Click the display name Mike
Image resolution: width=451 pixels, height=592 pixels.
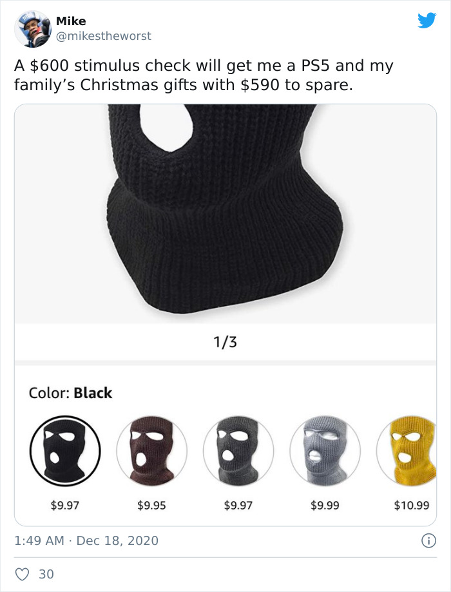pos(71,21)
